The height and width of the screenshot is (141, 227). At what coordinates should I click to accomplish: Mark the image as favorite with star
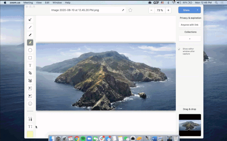coord(130,10)
